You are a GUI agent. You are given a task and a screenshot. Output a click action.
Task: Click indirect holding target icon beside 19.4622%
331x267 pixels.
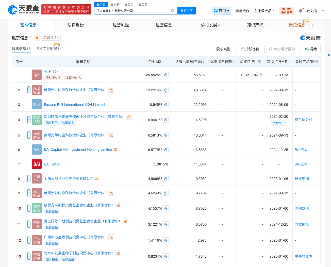[260, 75]
